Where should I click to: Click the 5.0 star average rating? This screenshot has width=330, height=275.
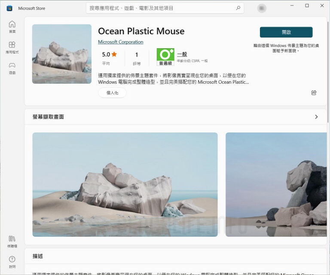pos(109,55)
